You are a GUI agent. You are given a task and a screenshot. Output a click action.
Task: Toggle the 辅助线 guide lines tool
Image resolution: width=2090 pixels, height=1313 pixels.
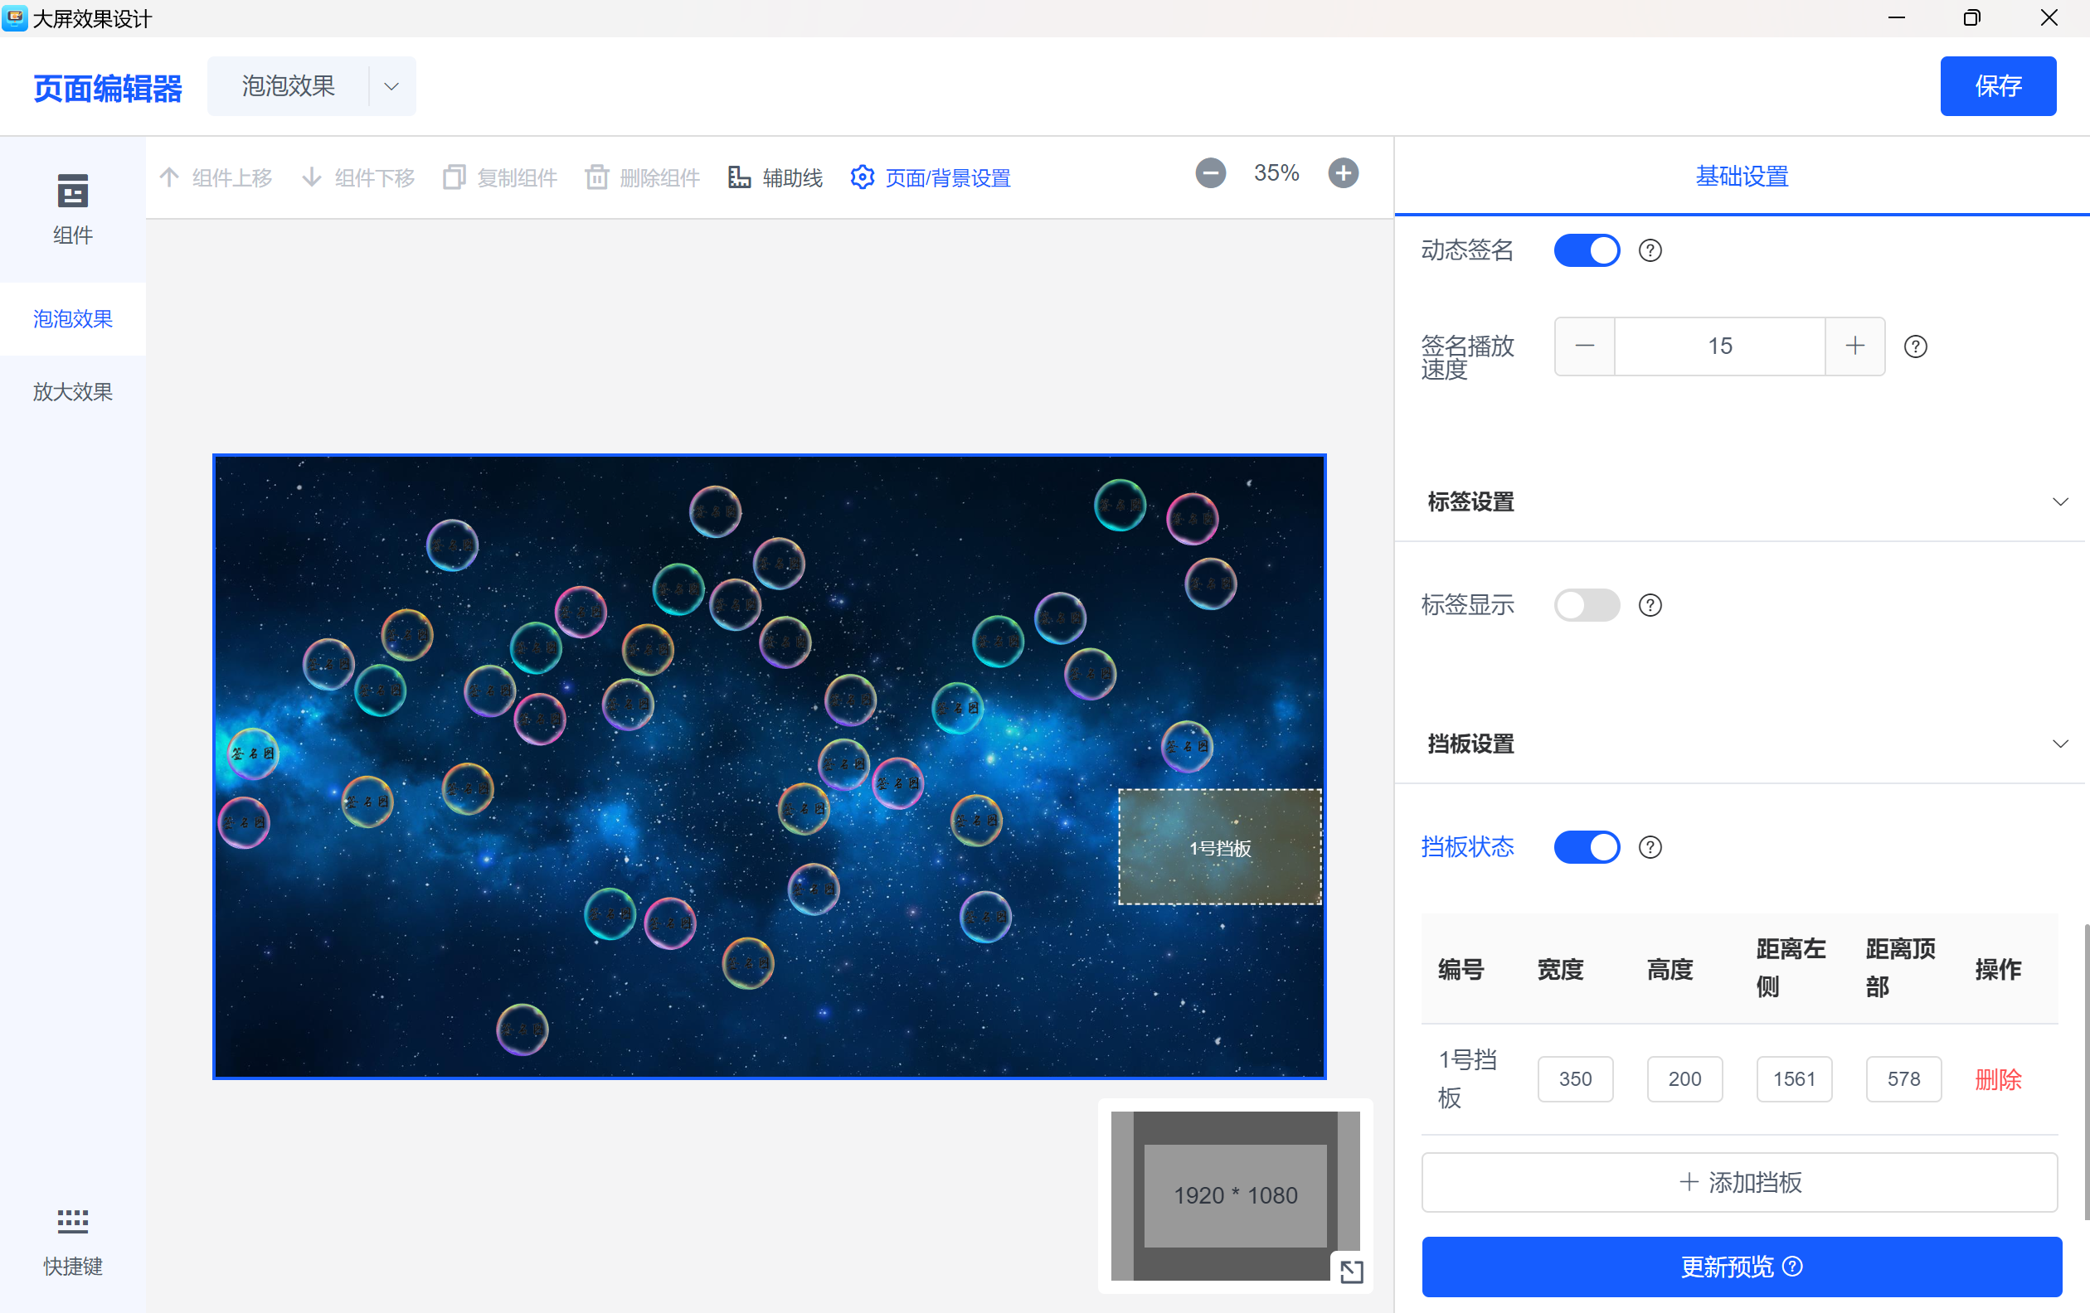click(775, 177)
